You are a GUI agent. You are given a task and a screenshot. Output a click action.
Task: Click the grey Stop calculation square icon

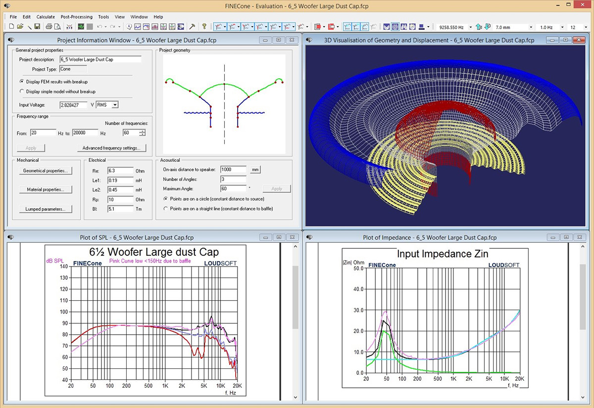pos(90,26)
